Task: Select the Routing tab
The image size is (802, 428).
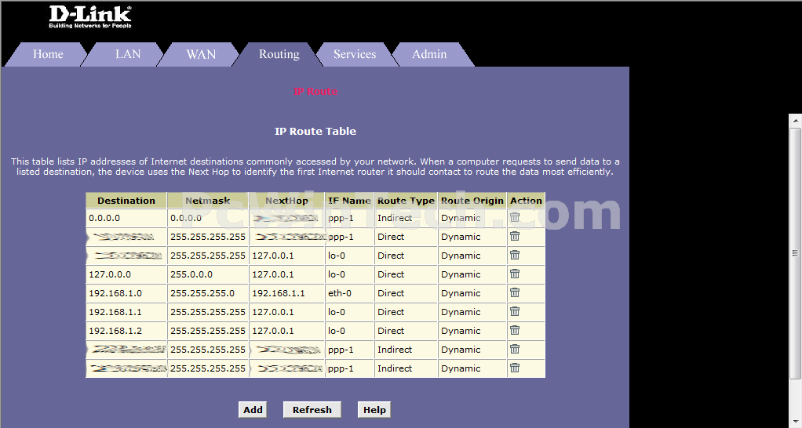Action: pyautogui.click(x=279, y=54)
